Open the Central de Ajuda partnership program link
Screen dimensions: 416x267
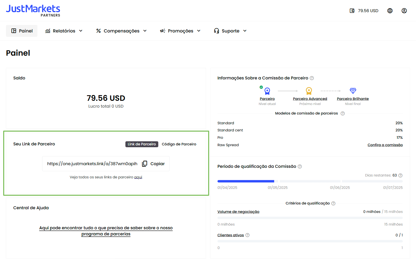106,231
